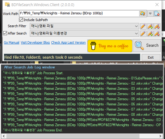Click the Check App Last Version link

click(69, 42)
